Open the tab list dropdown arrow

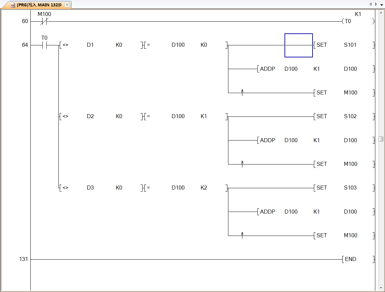pos(382,5)
